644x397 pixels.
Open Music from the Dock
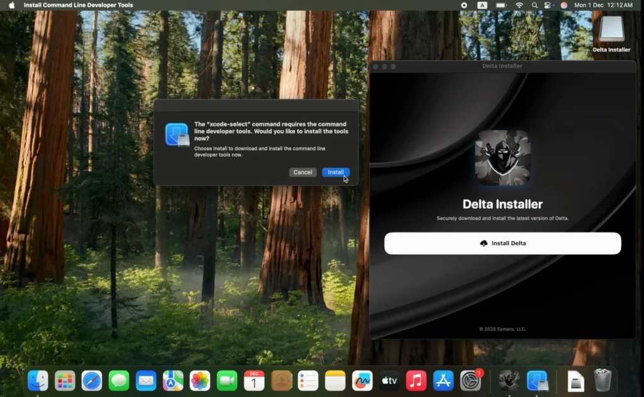coord(416,381)
